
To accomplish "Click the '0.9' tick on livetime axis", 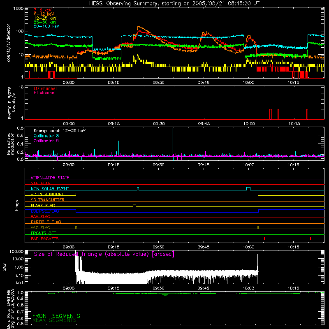I will (20, 298).
